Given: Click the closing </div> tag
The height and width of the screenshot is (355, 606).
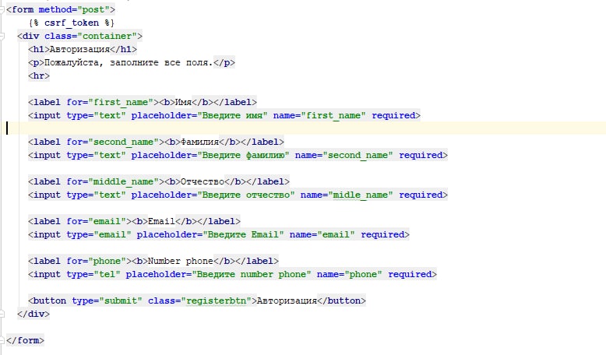Looking at the screenshot, I should click(33, 314).
